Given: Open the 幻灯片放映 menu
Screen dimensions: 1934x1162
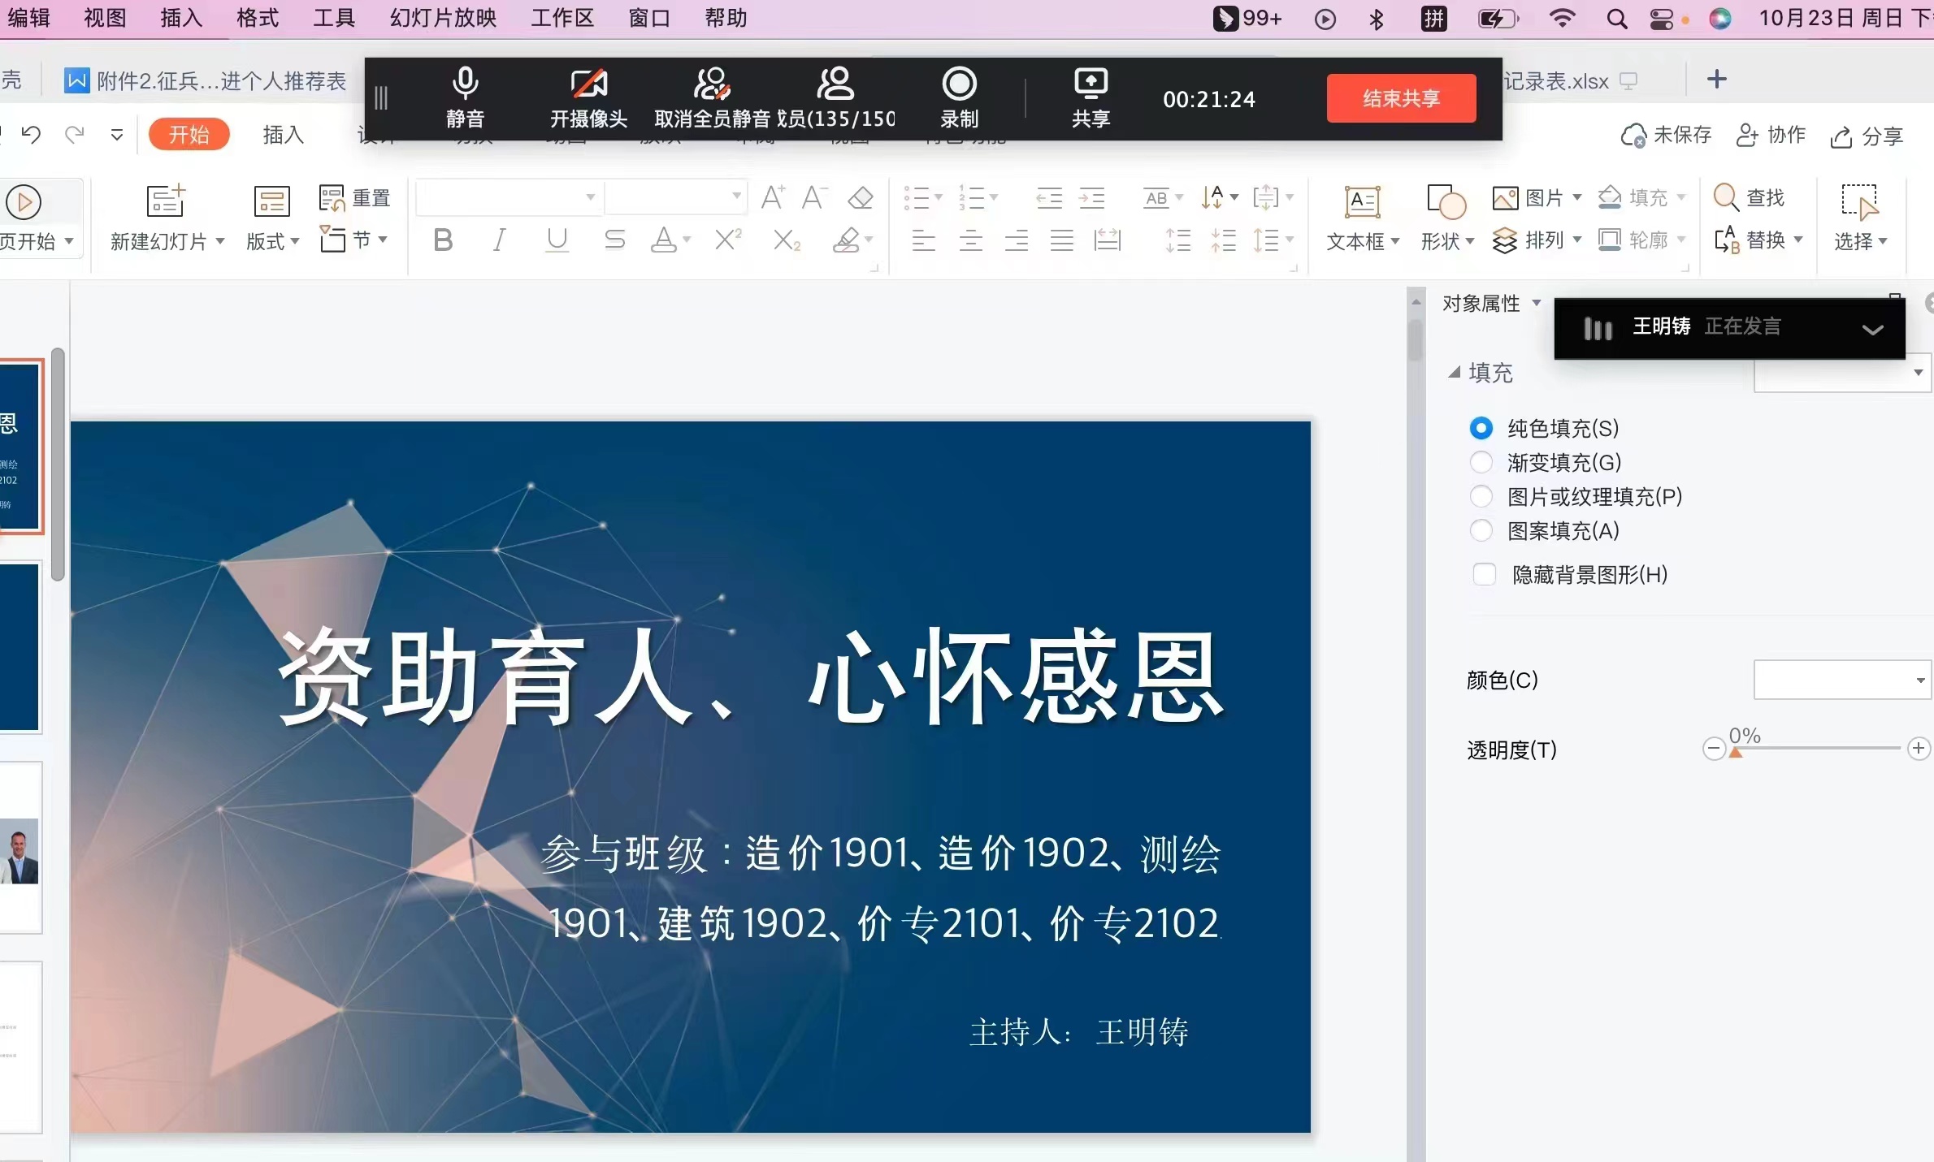Looking at the screenshot, I should tap(443, 18).
